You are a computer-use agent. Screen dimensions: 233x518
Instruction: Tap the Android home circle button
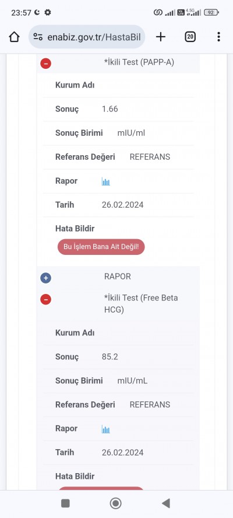(115, 503)
